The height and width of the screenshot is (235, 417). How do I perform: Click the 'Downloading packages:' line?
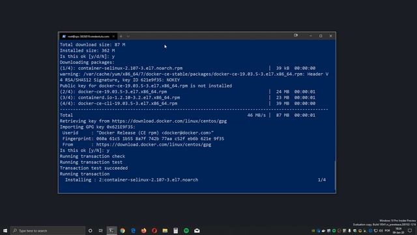click(x=87, y=62)
